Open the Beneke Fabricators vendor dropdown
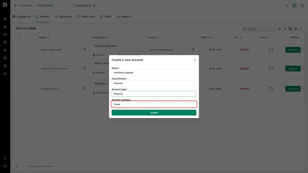The width and height of the screenshot is (308, 173). [x=60, y=50]
